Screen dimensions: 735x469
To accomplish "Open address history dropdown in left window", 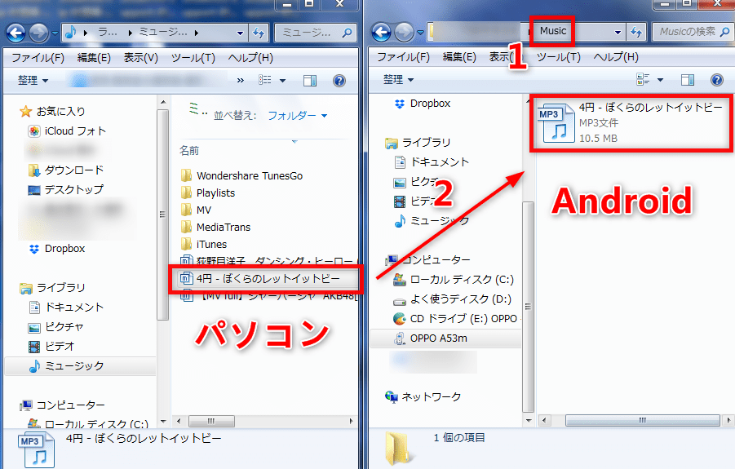I will pyautogui.click(x=240, y=33).
